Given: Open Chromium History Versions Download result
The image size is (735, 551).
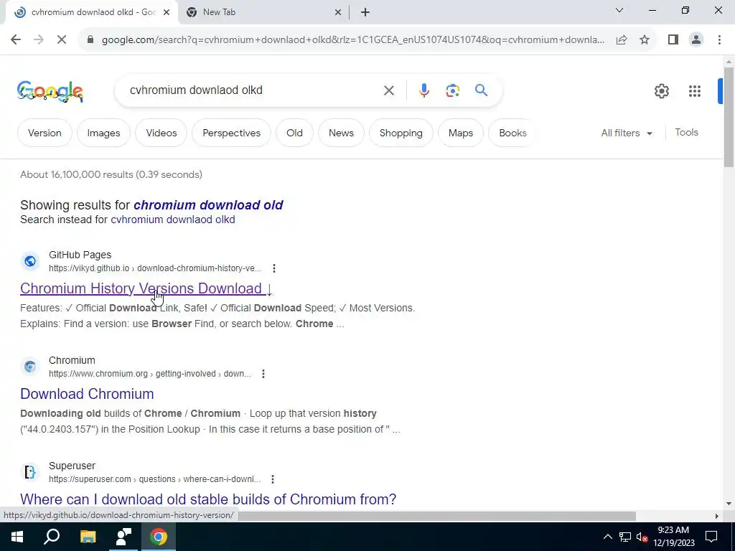Looking at the screenshot, I should 146,288.
